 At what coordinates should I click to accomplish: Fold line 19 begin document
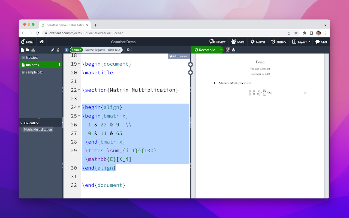(79, 64)
